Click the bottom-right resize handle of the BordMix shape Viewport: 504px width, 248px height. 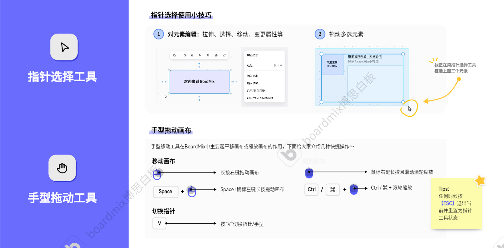(230, 93)
